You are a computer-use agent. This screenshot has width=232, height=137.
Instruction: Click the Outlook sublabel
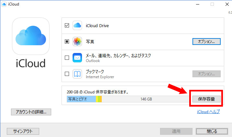click(93, 61)
